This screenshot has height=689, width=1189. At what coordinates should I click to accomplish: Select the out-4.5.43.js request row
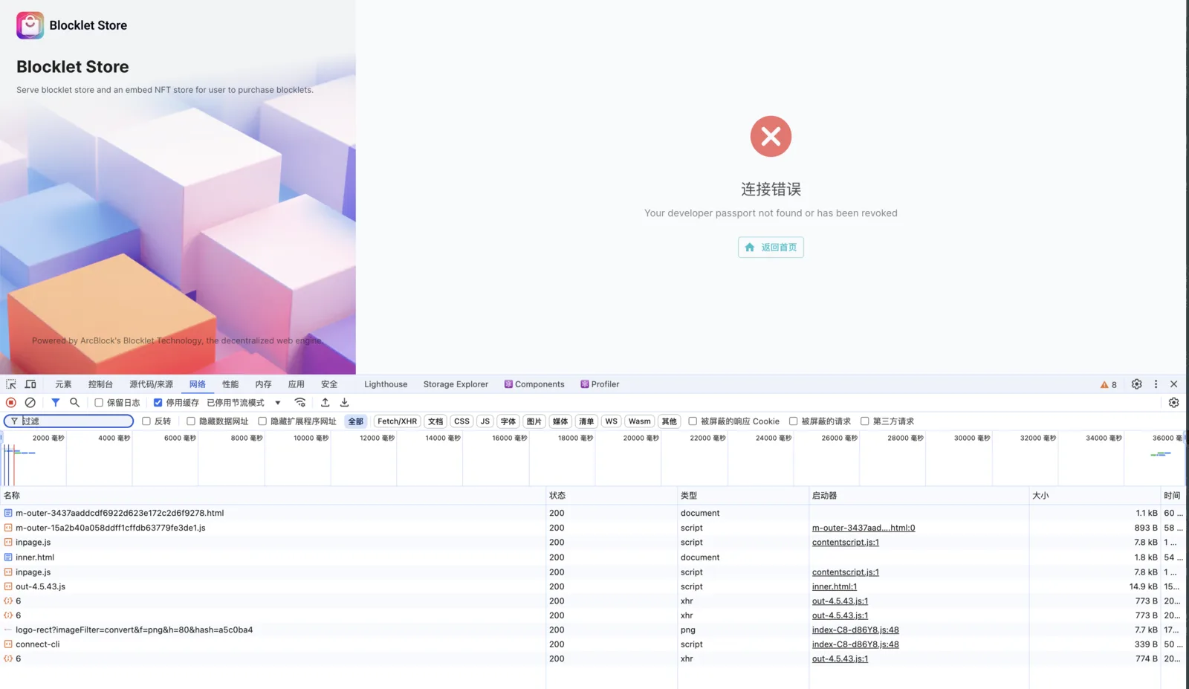point(592,586)
